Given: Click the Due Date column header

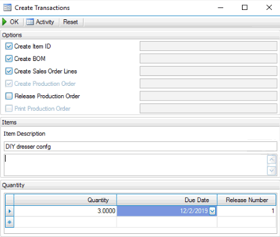Looking at the screenshot, I should click(x=167, y=200).
